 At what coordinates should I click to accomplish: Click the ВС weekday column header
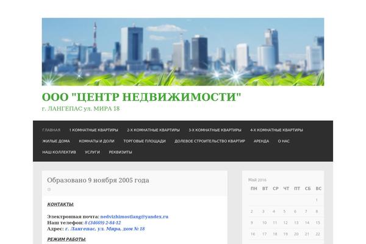(318, 188)
